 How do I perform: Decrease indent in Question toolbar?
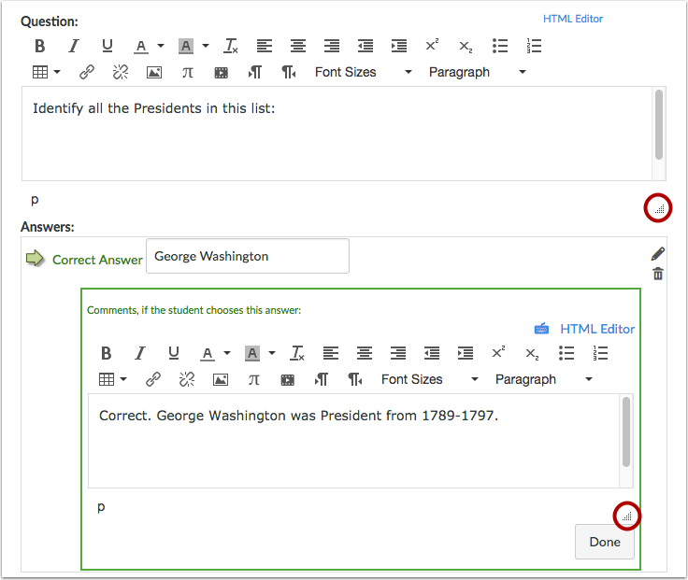click(x=365, y=46)
